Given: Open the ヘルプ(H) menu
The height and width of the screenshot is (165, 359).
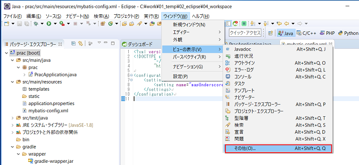Looking at the screenshot, I should [201, 16].
